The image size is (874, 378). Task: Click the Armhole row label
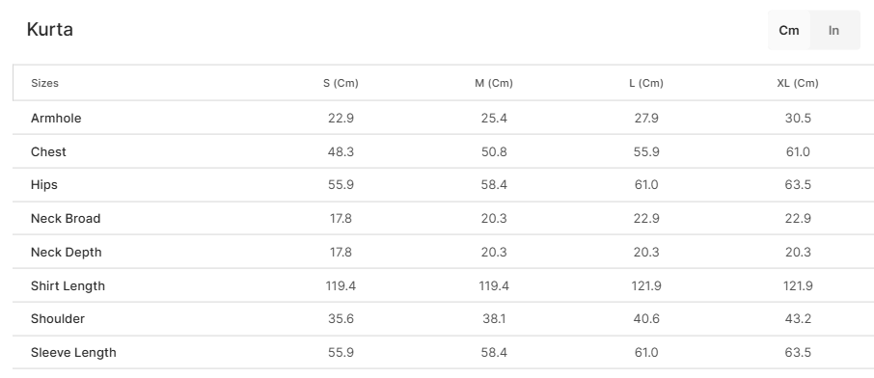click(56, 119)
